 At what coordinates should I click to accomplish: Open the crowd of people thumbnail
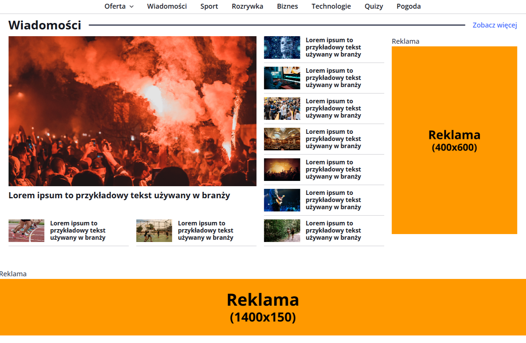pyautogui.click(x=282, y=109)
